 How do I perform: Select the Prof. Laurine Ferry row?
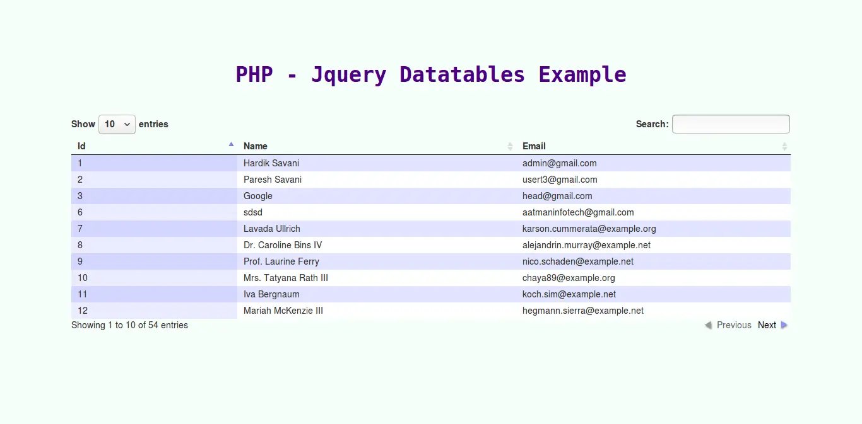[x=281, y=261]
